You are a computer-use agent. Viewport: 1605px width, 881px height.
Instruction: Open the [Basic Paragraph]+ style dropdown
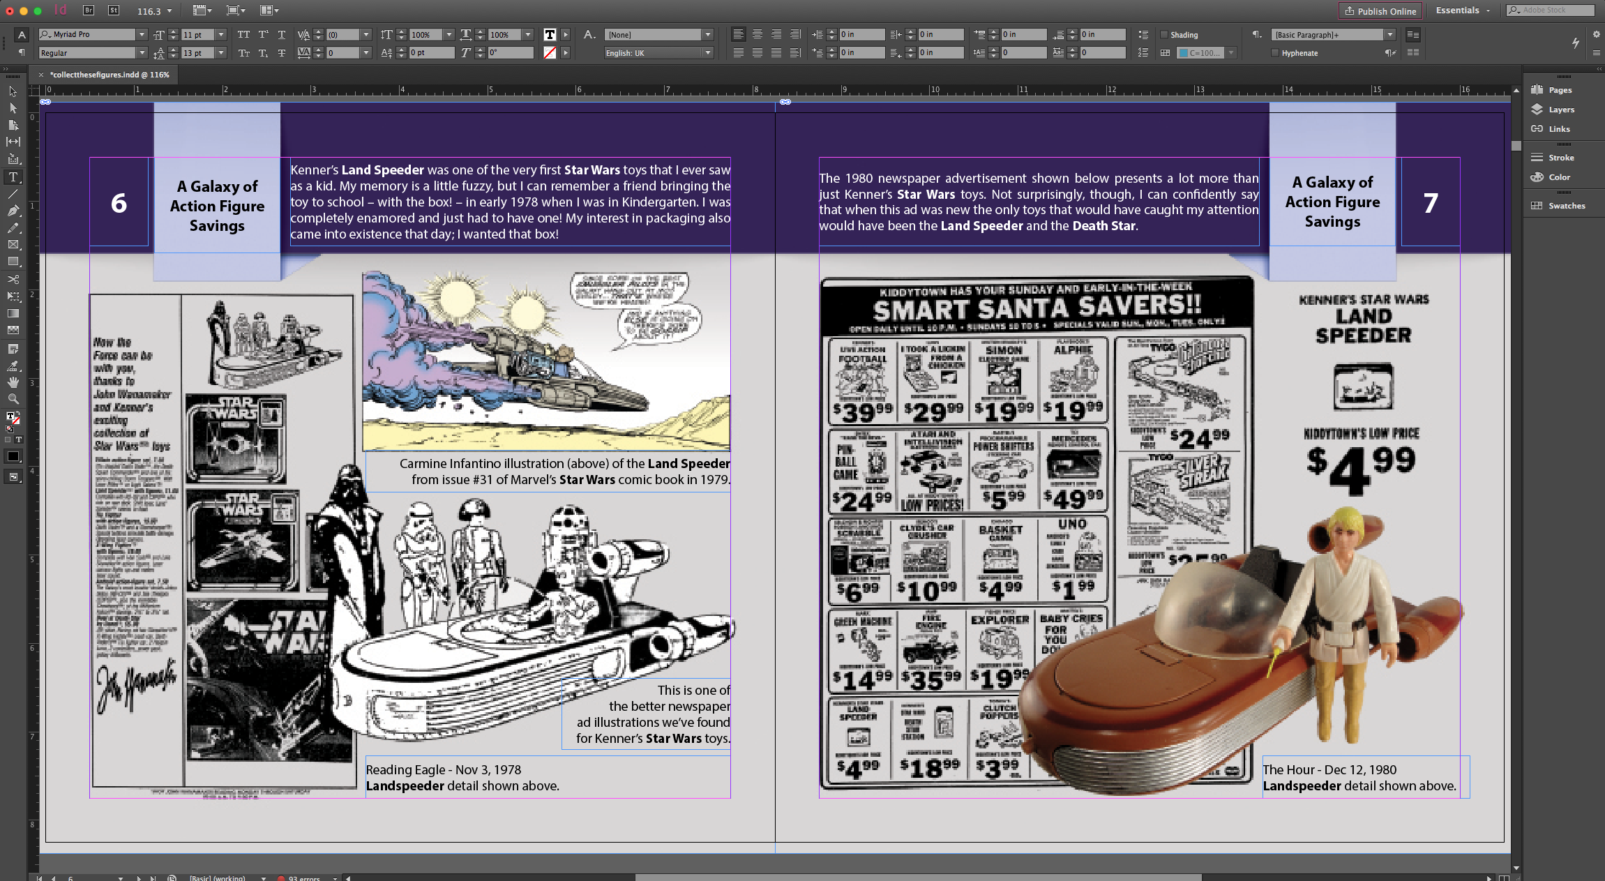pos(1390,34)
